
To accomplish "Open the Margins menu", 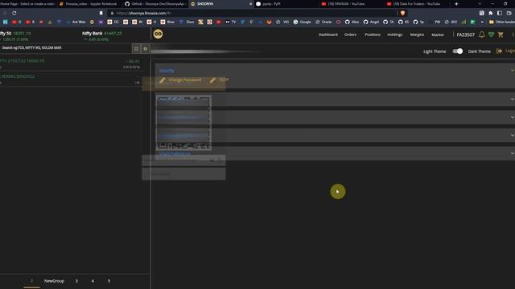I will (417, 35).
